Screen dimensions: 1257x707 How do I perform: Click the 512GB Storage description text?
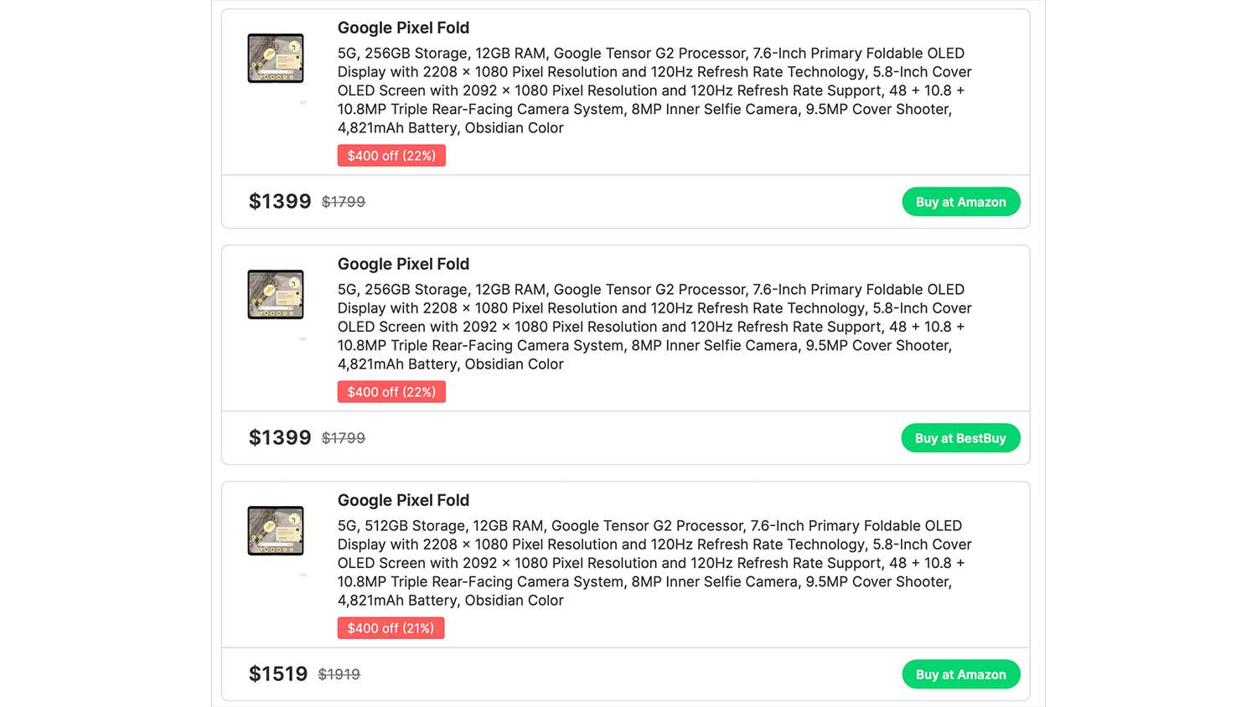[x=654, y=563]
